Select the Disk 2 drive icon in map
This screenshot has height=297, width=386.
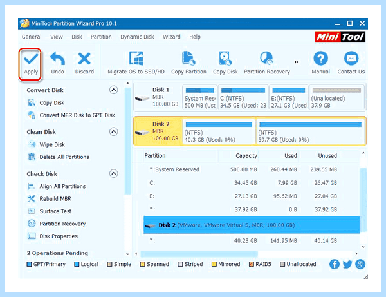[142, 133]
